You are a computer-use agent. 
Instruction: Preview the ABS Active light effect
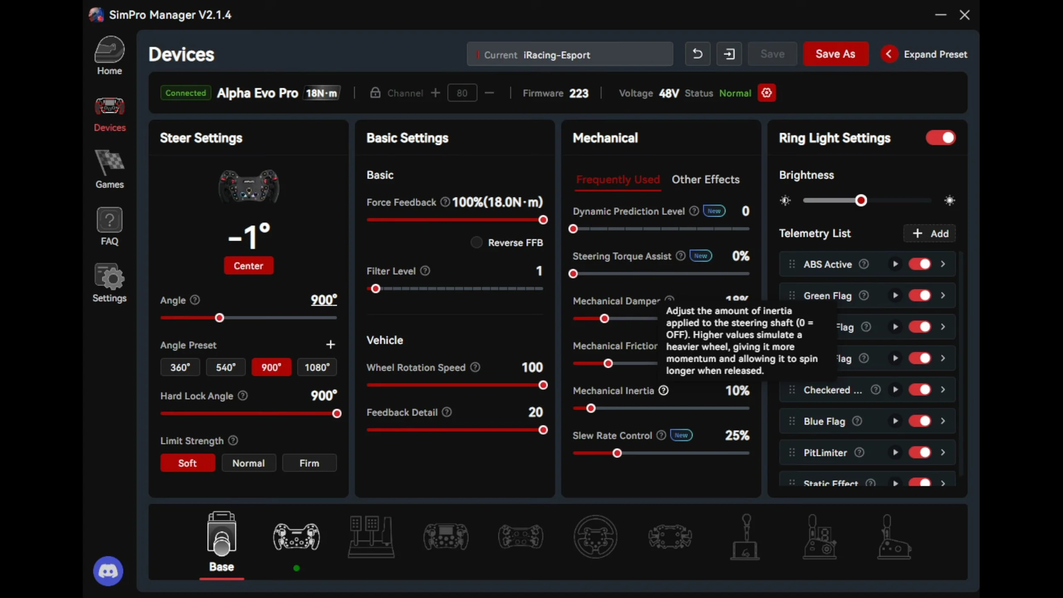pyautogui.click(x=895, y=264)
